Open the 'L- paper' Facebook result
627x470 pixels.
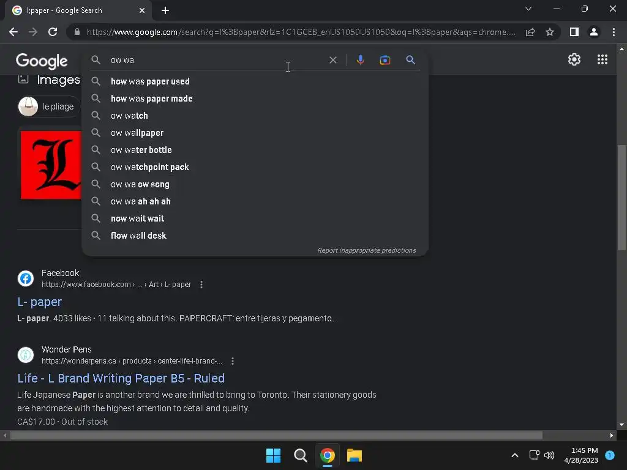40,302
